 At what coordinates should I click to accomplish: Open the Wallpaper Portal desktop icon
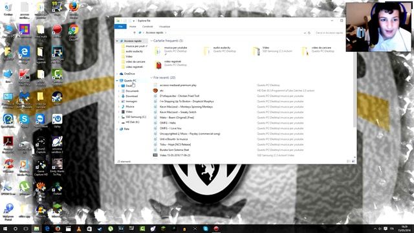pyautogui.click(x=8, y=212)
